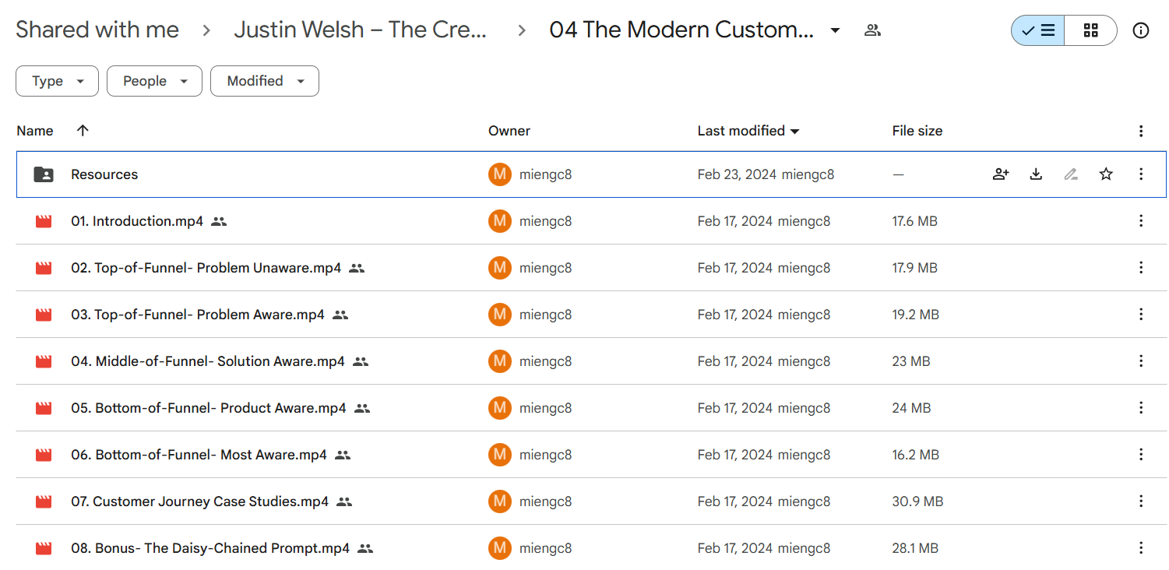Click video icon of 02. Top-of-Funnel- Problem Unaware

44,268
